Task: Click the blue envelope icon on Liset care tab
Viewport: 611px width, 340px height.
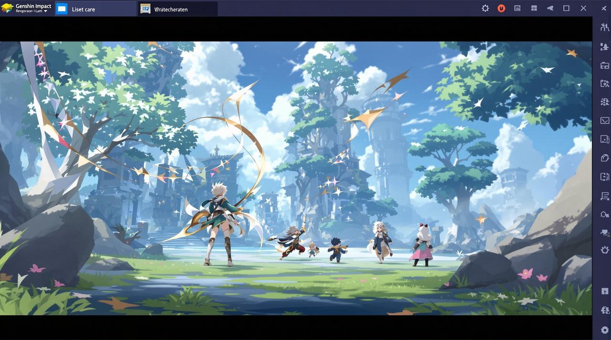Action: (x=62, y=9)
